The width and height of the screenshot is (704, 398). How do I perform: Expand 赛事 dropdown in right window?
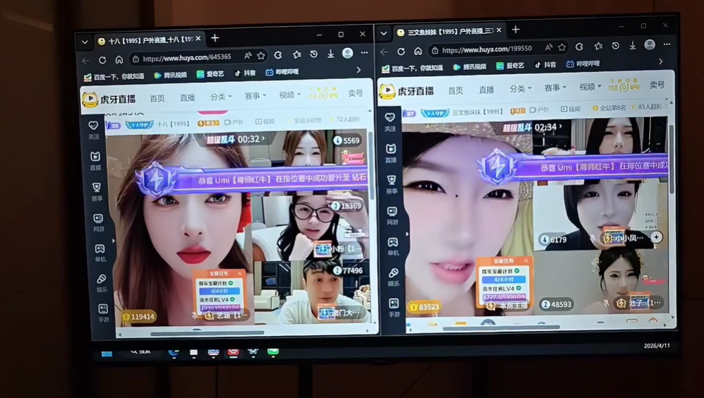point(555,88)
